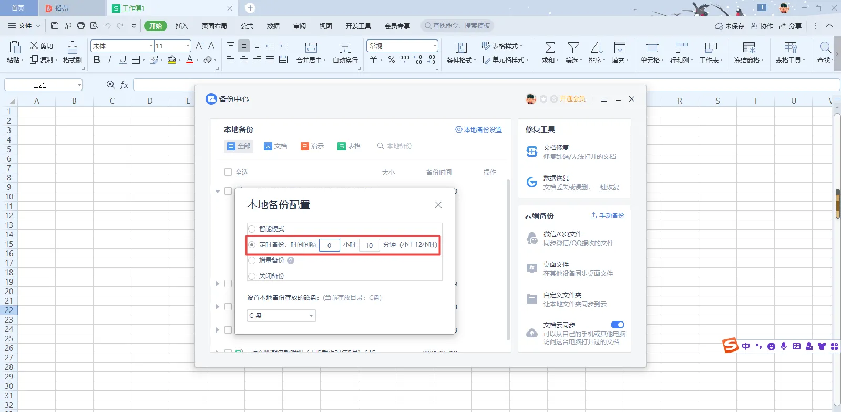Click the Fill (填充) icon

(x=620, y=47)
